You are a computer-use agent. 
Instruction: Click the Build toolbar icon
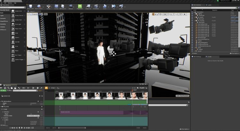click(x=105, y=6)
